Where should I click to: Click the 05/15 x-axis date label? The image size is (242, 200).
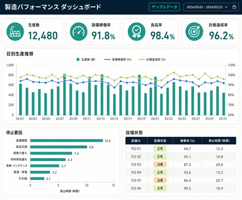pos(114,119)
